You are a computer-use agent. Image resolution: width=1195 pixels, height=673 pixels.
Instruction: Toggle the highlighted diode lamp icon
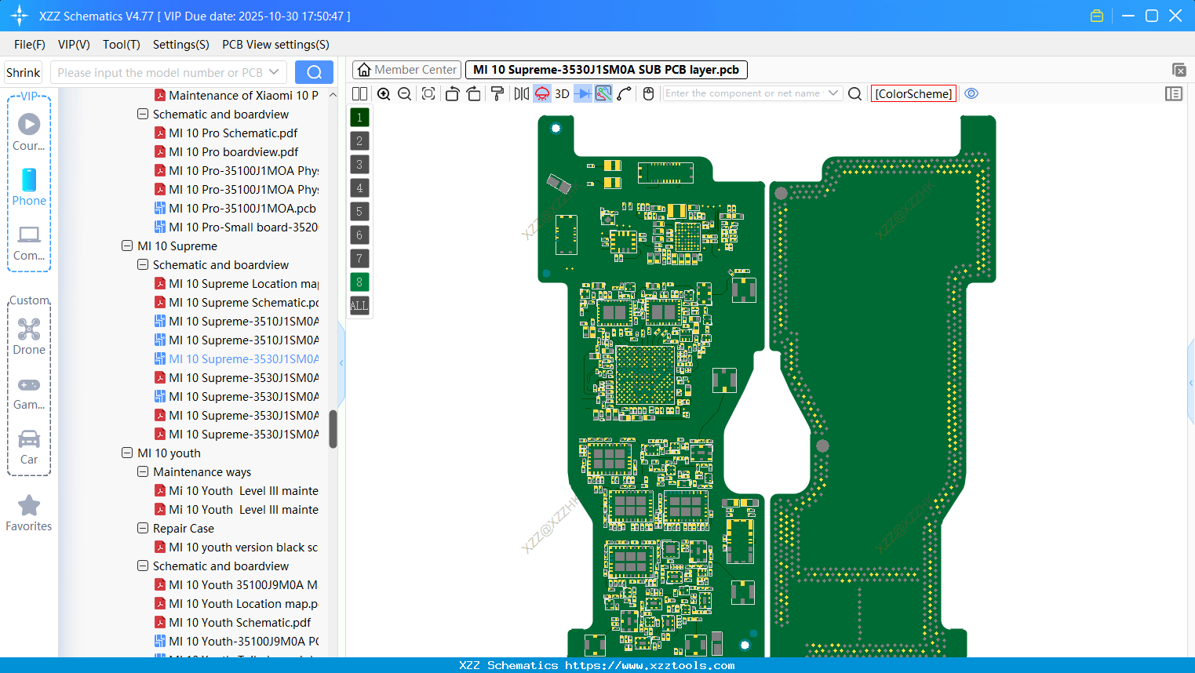542,93
